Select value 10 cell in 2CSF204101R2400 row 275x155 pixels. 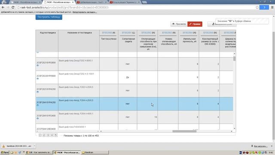tap(147, 117)
